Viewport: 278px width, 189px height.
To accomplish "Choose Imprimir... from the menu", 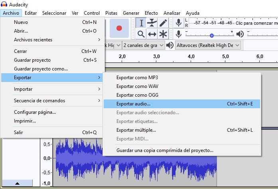I will pyautogui.click(x=52, y=121).
